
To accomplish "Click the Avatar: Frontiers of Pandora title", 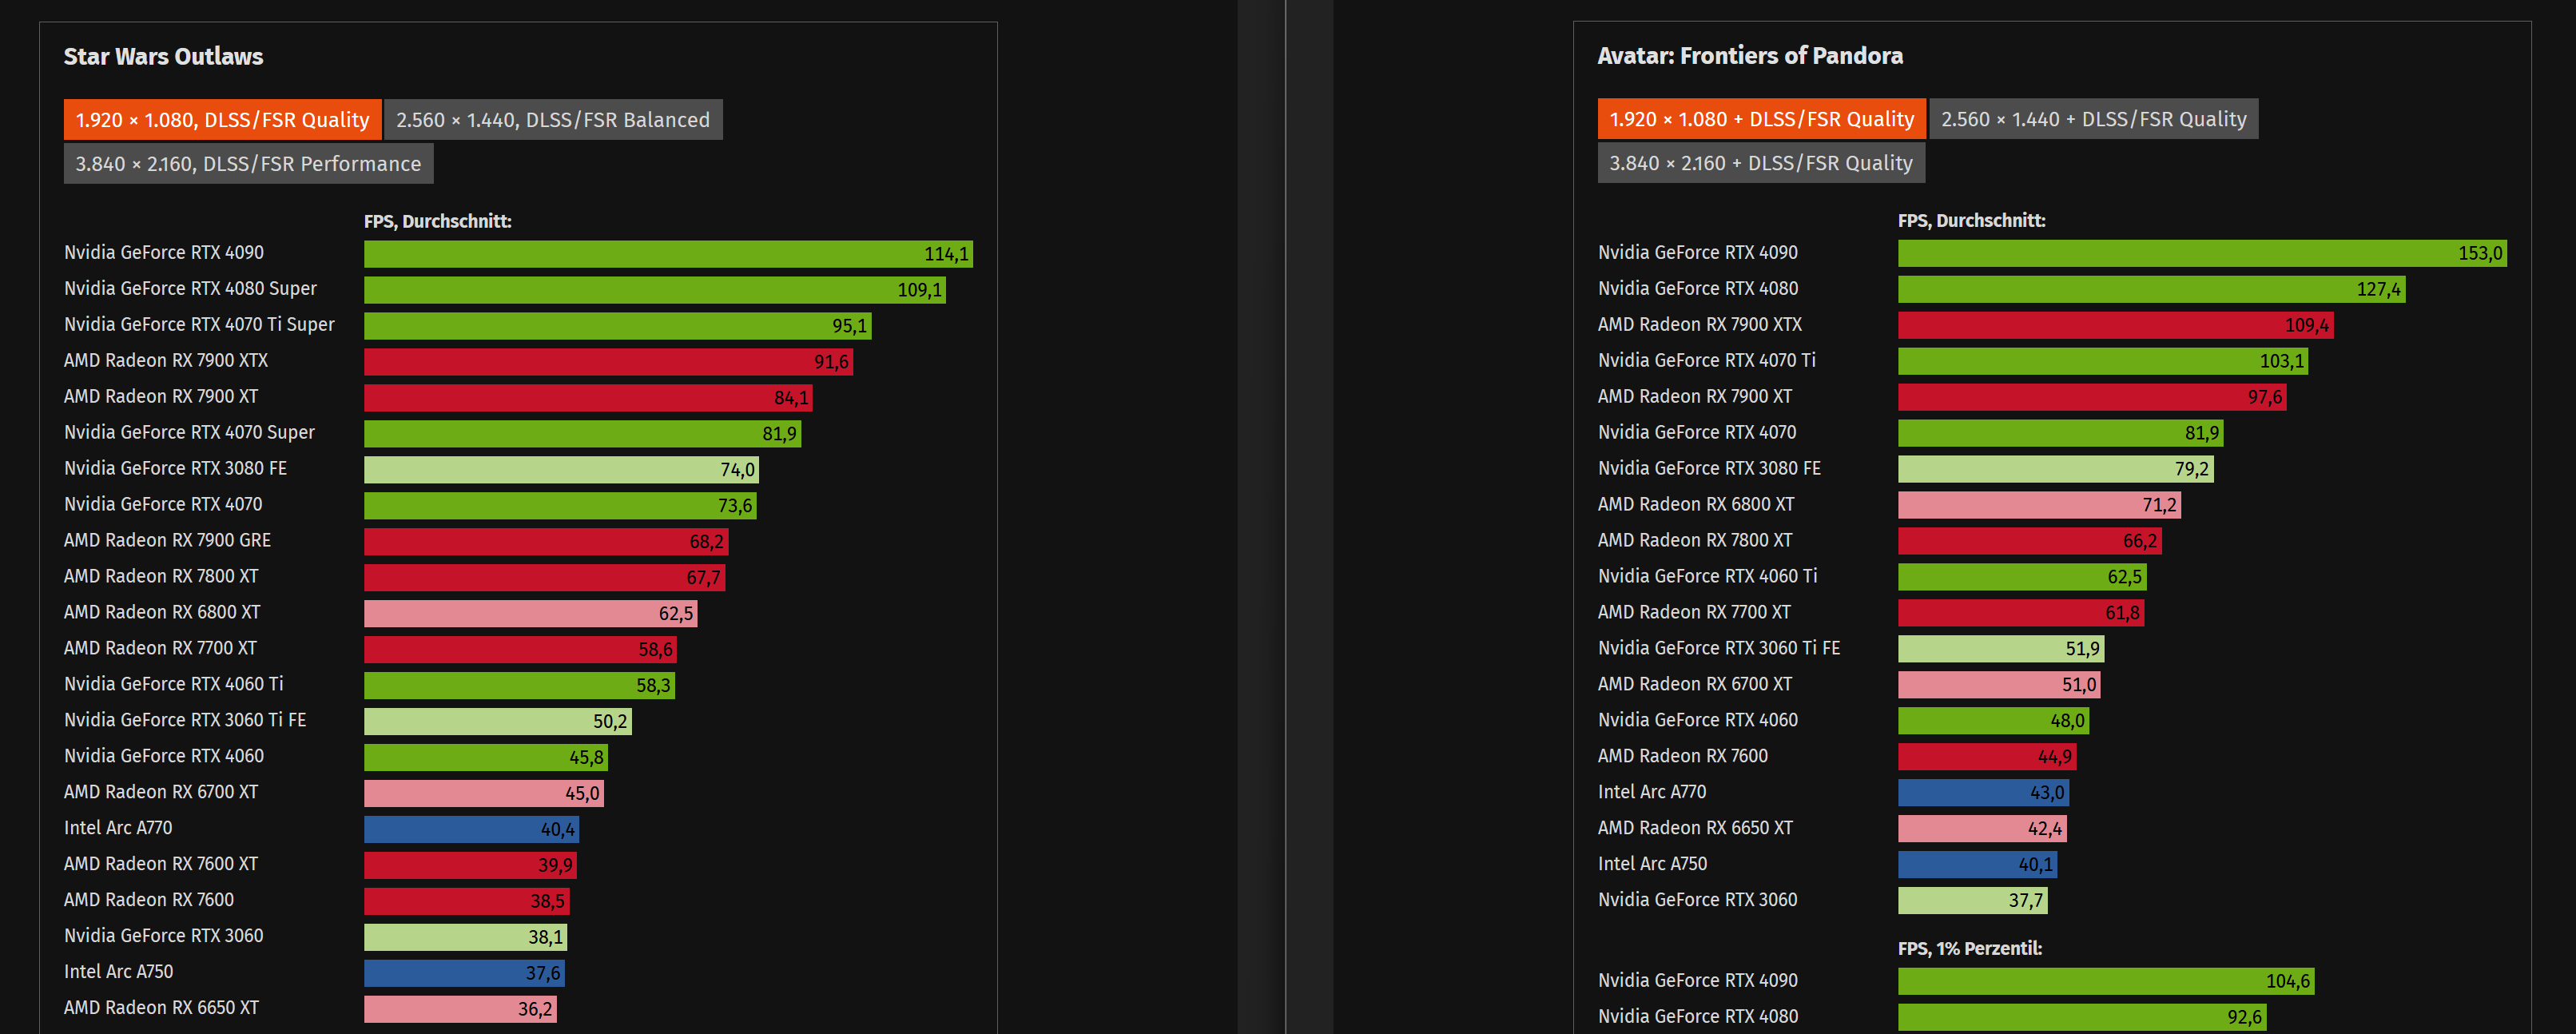I will tap(1749, 55).
